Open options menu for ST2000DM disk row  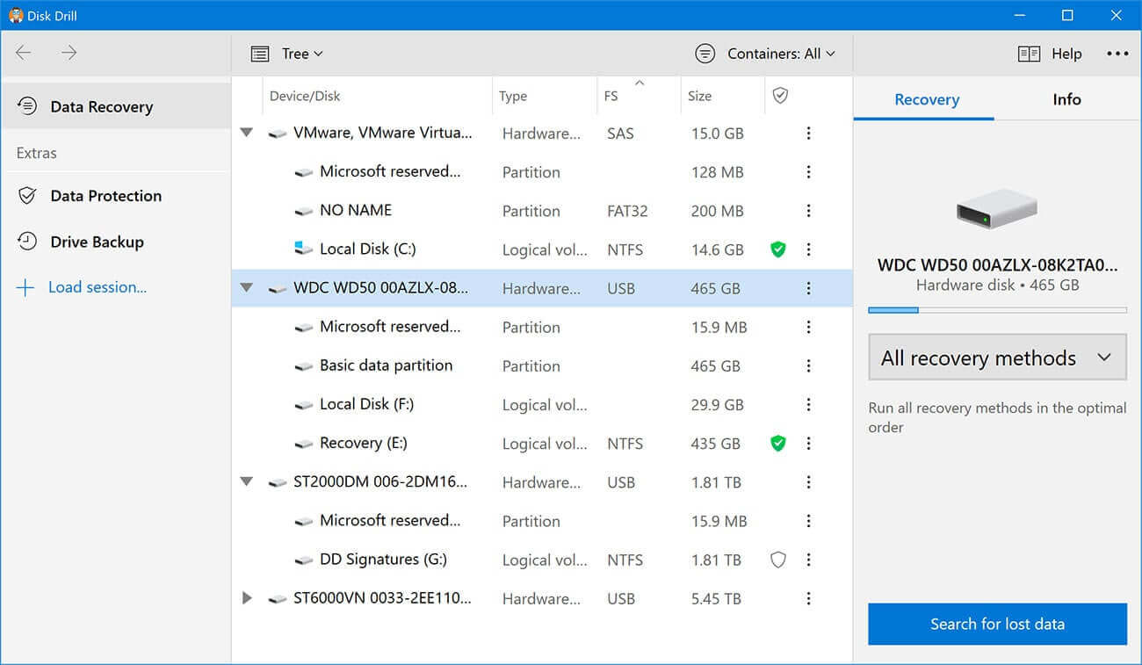(808, 482)
